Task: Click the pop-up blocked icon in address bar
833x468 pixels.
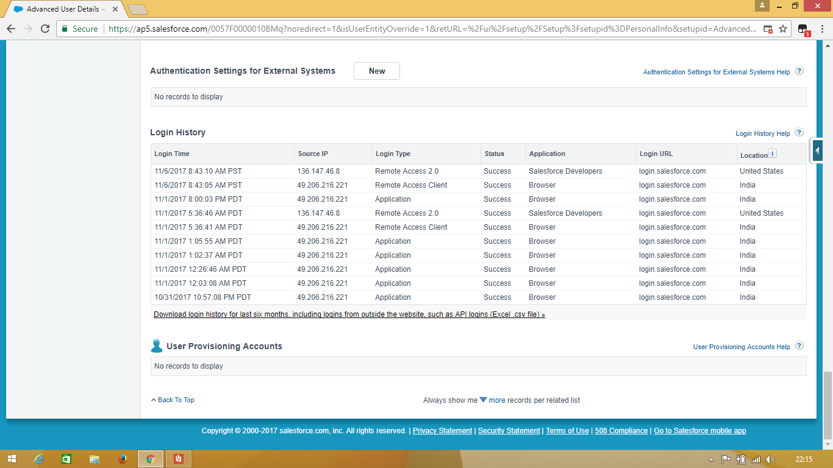Action: [768, 29]
